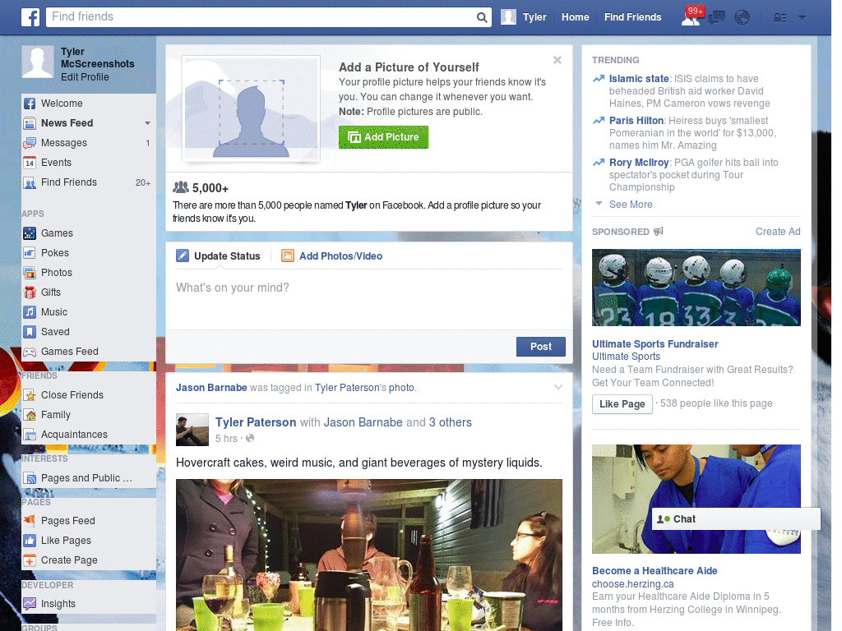Click the What's on your mind box
Screen dimensions: 842x631
pyautogui.click(x=369, y=301)
